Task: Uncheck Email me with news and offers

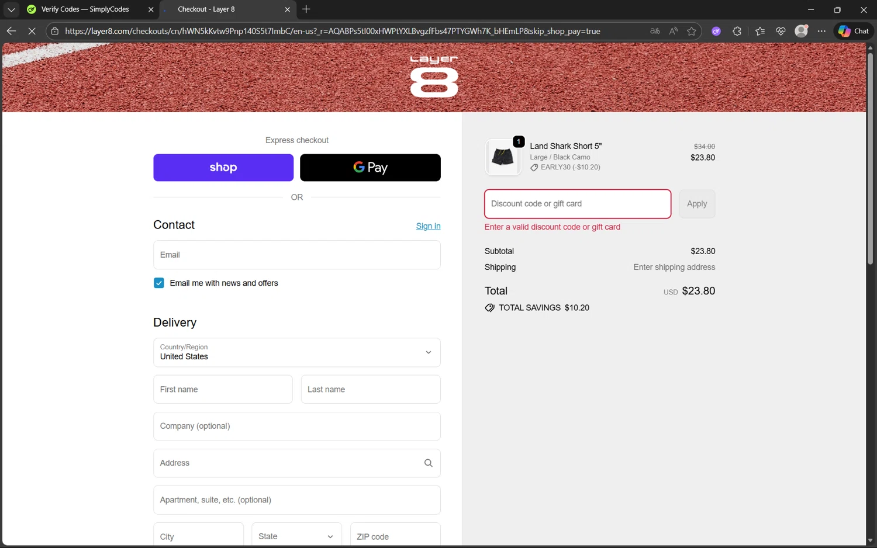Action: click(159, 283)
